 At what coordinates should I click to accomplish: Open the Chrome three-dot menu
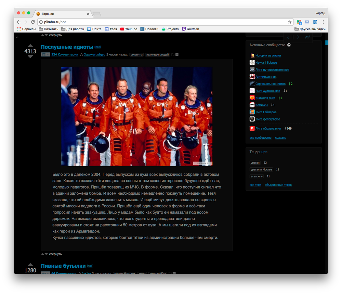click(323, 22)
